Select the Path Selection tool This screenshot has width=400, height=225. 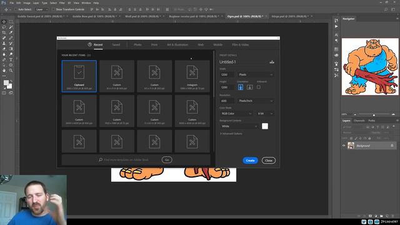click(4, 65)
